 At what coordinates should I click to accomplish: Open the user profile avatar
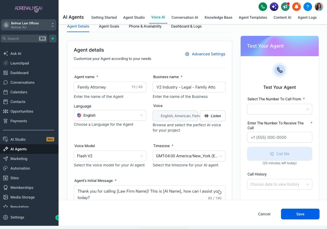(319, 6)
